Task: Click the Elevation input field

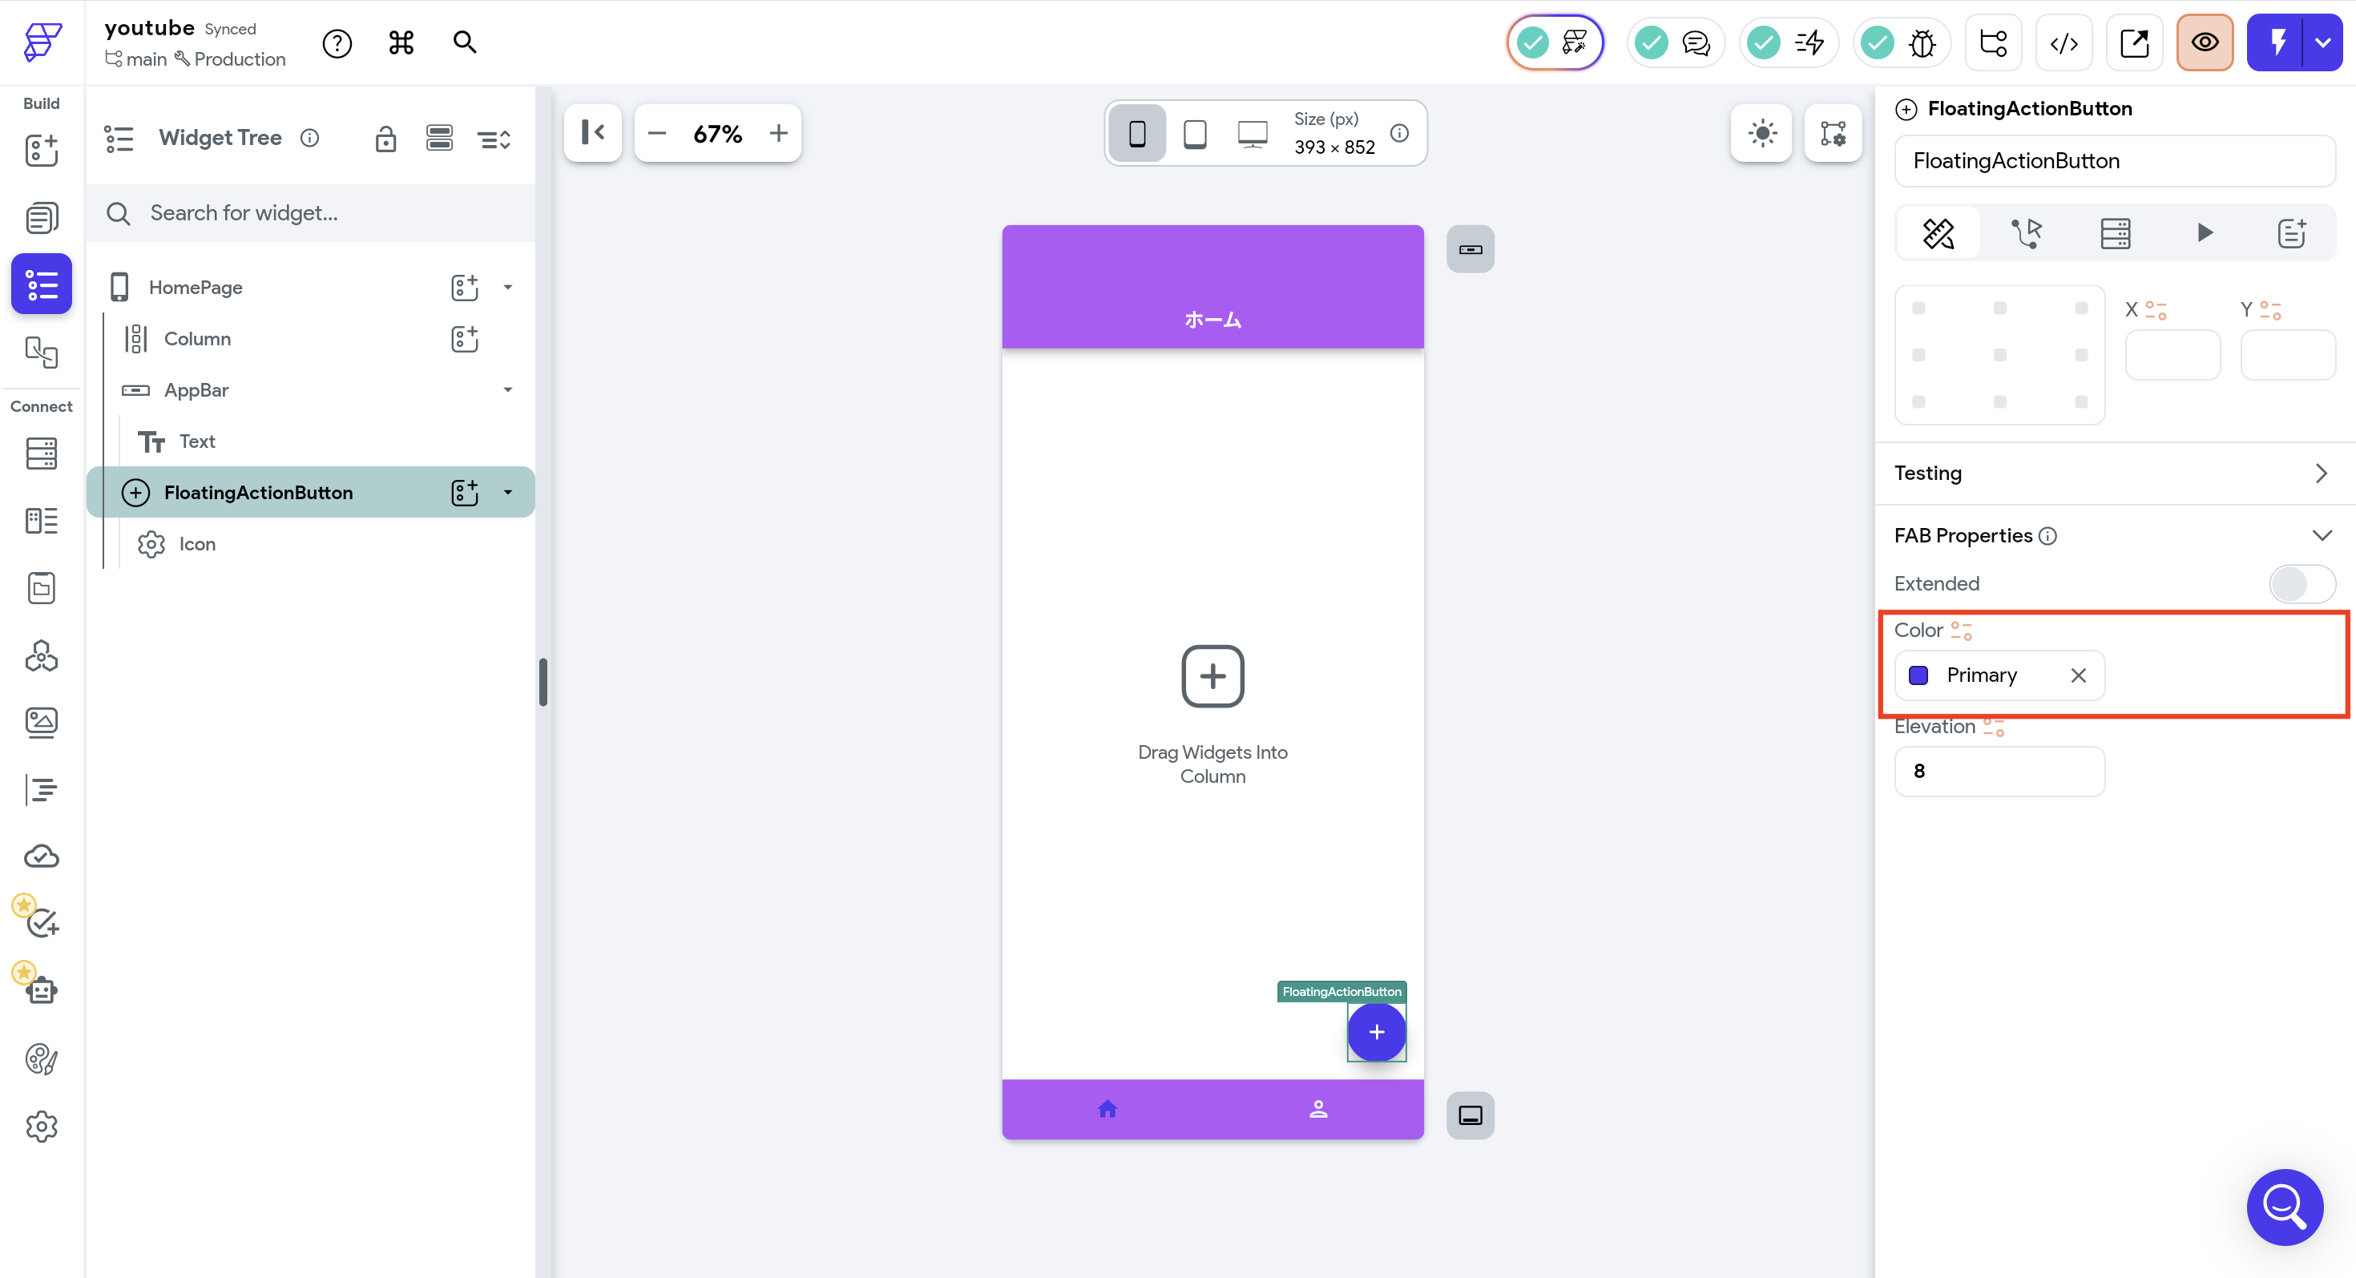Action: click(1999, 772)
